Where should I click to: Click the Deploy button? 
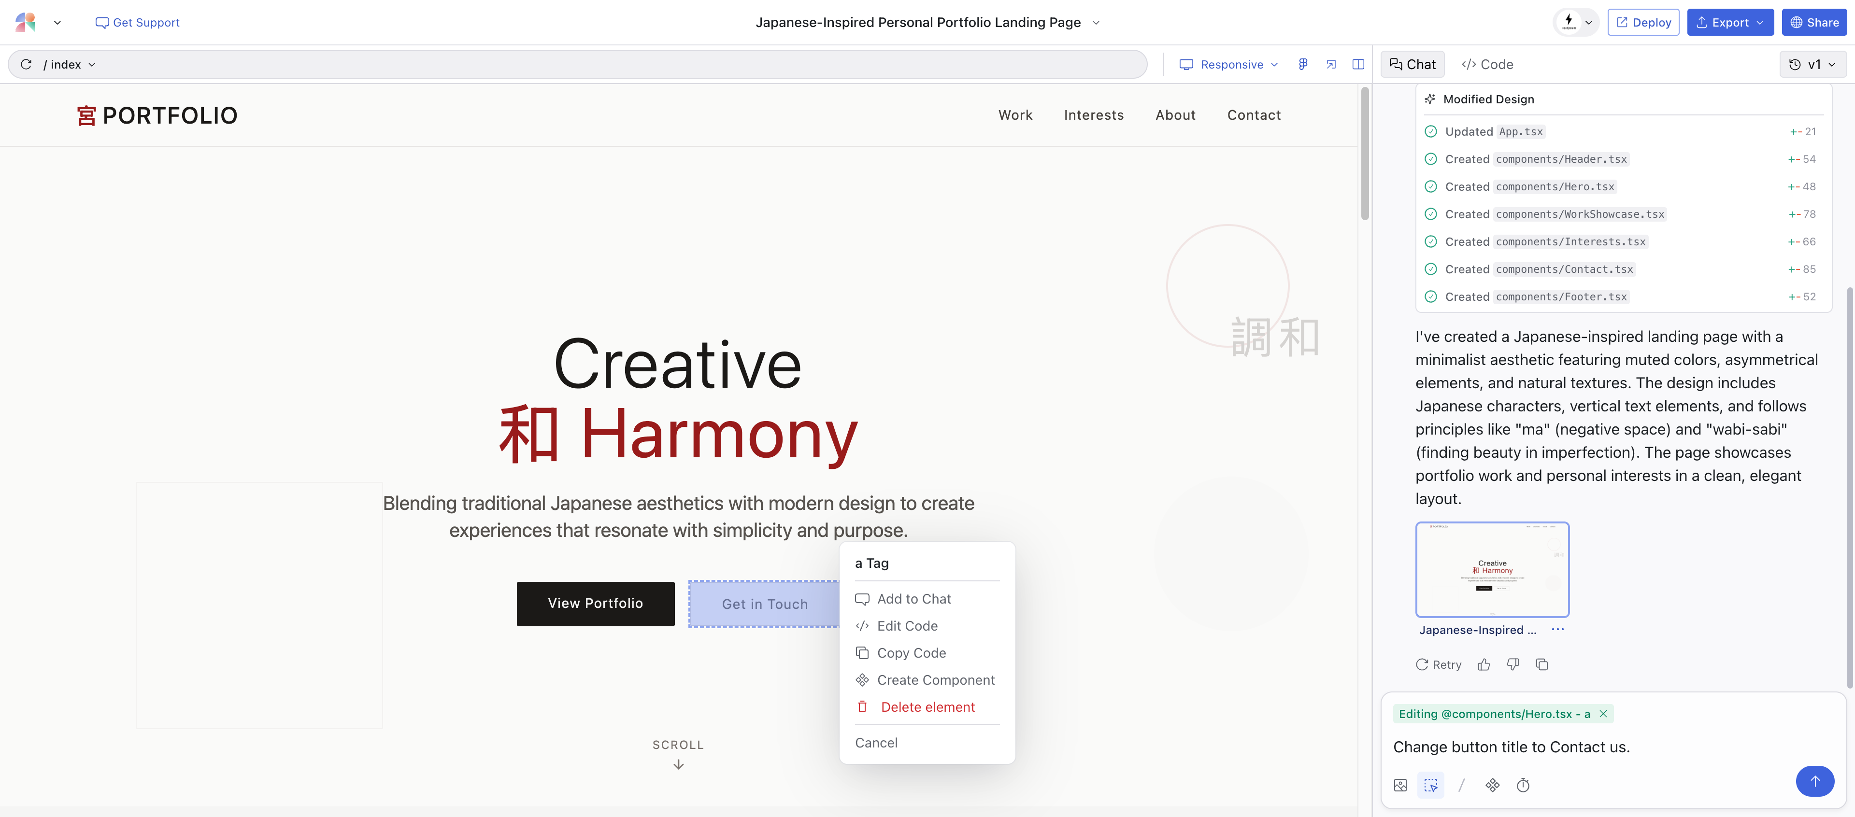(x=1643, y=22)
